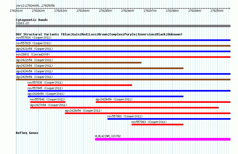Click ruler position 27824600
The width and height of the screenshot is (238, 154).
coord(128,11)
